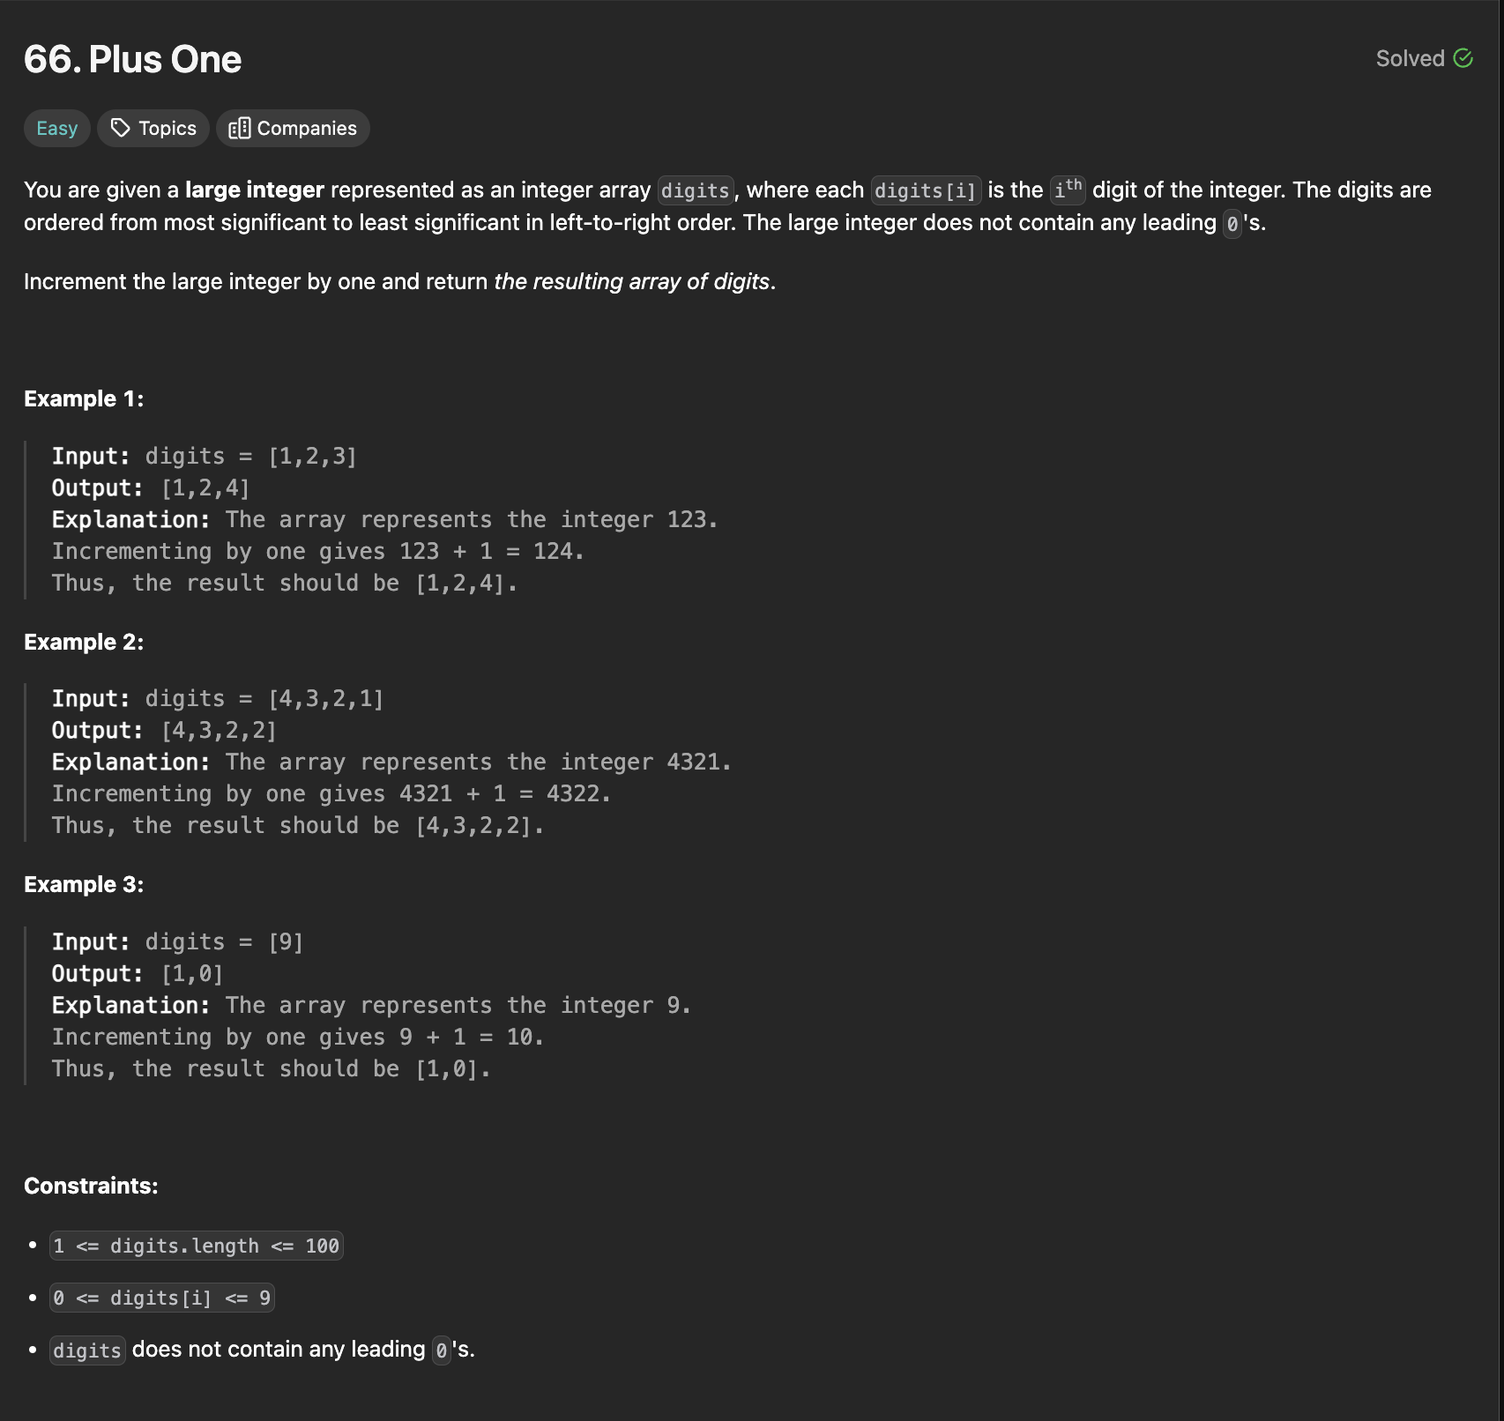Click the inline 'digits' code in description

pos(696,190)
